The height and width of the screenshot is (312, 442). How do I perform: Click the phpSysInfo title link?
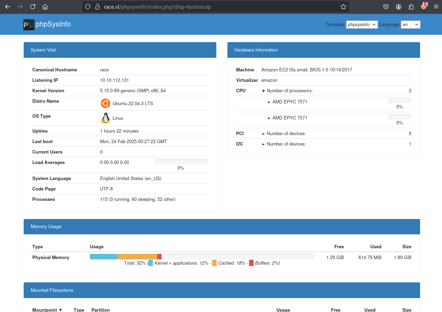[x=53, y=24]
